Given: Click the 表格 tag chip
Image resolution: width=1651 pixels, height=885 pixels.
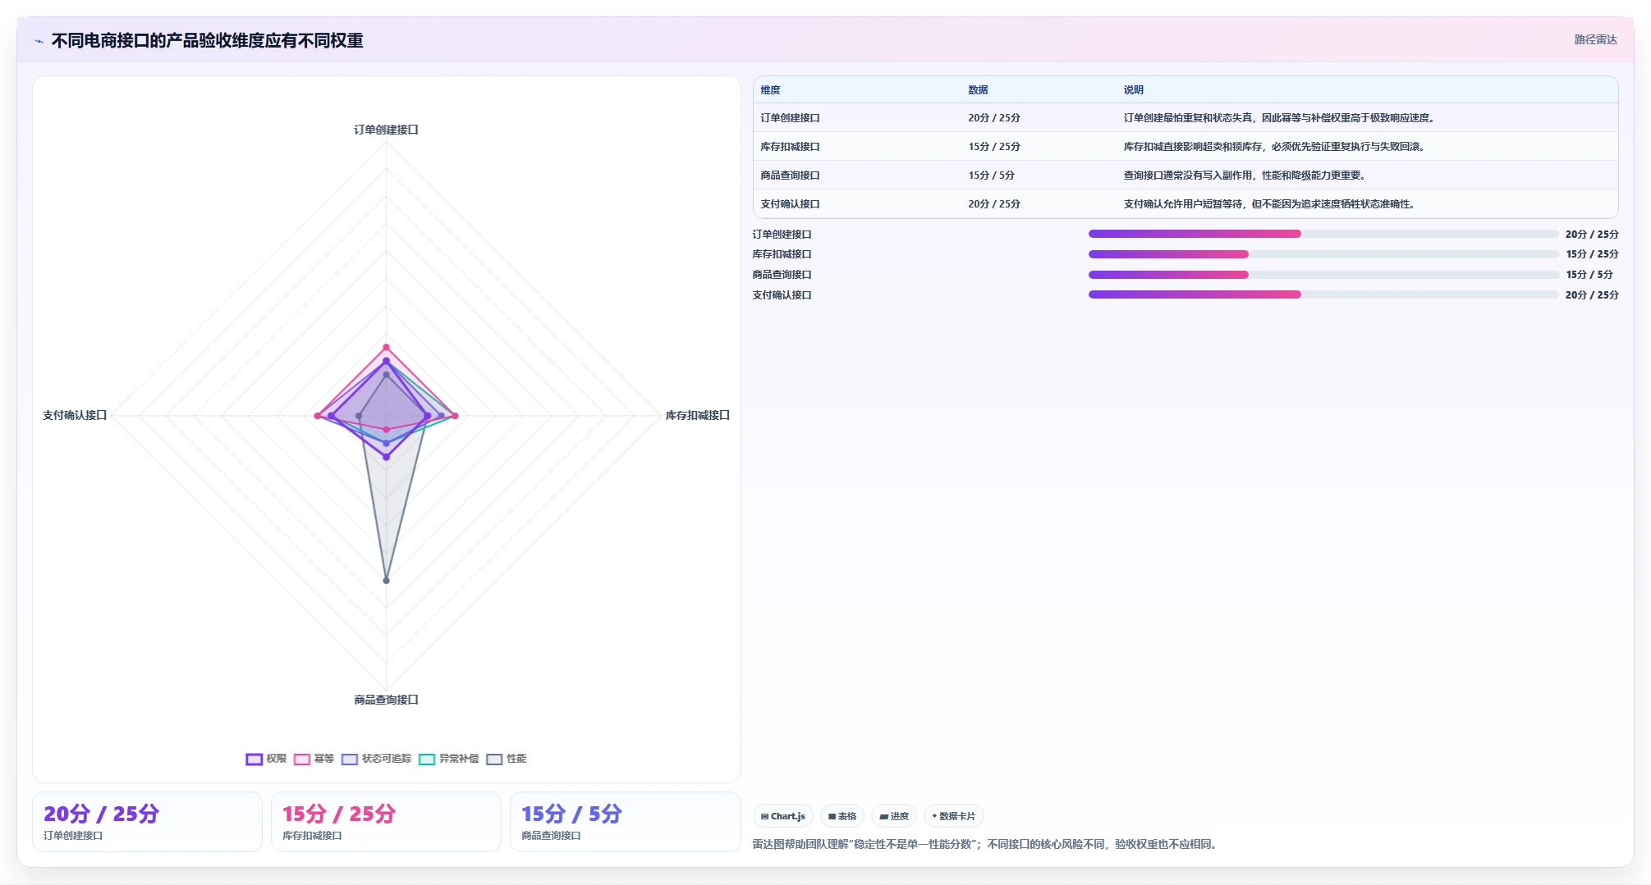Looking at the screenshot, I should 842,816.
